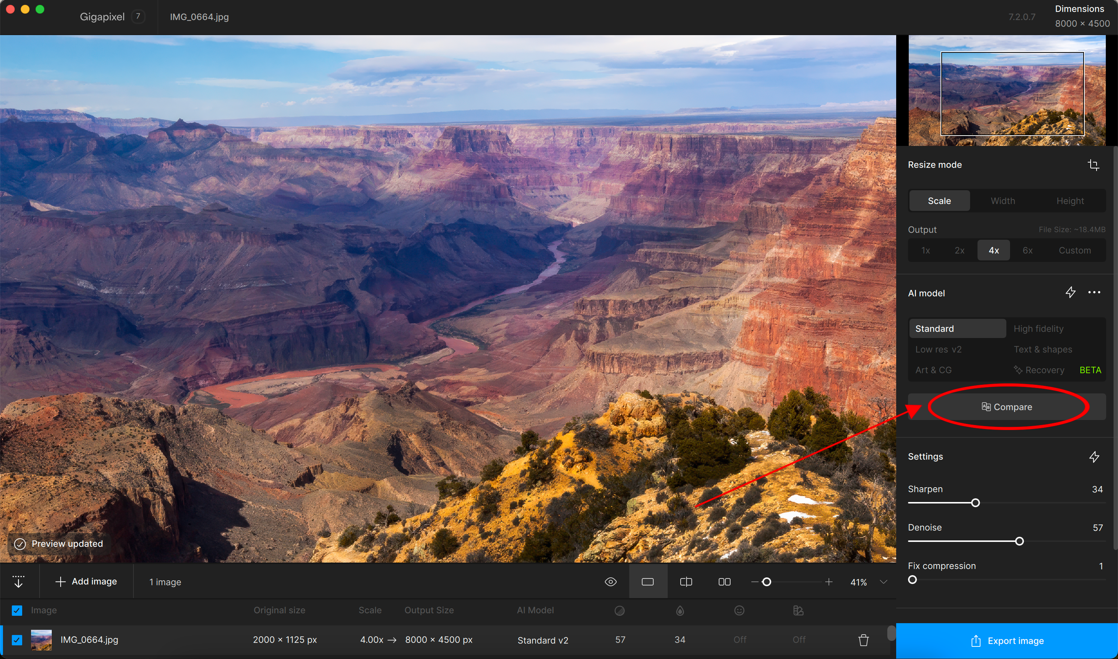Image resolution: width=1118 pixels, height=659 pixels.
Task: Click the zoom in plus icon
Action: pyautogui.click(x=829, y=582)
